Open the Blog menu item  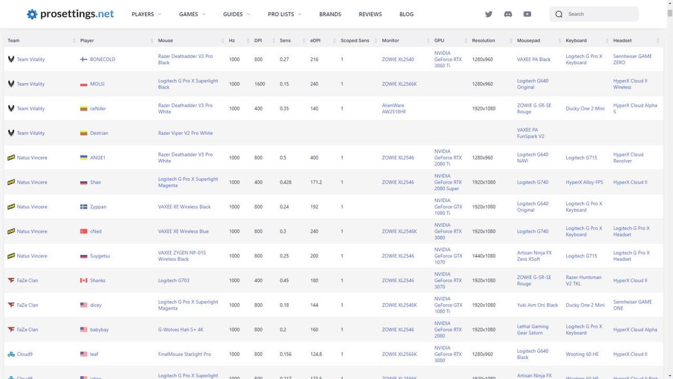(407, 14)
